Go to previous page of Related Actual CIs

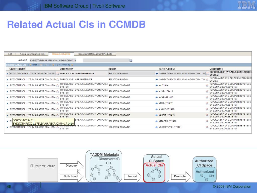point(57,65)
